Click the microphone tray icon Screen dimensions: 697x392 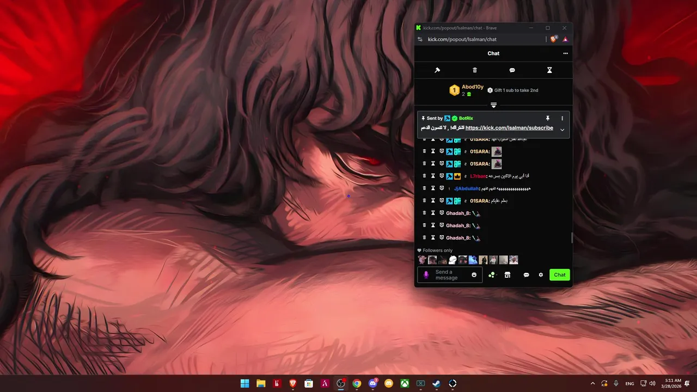point(616,383)
